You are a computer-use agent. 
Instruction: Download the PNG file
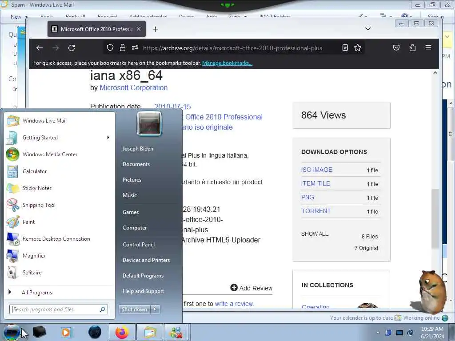click(x=307, y=197)
